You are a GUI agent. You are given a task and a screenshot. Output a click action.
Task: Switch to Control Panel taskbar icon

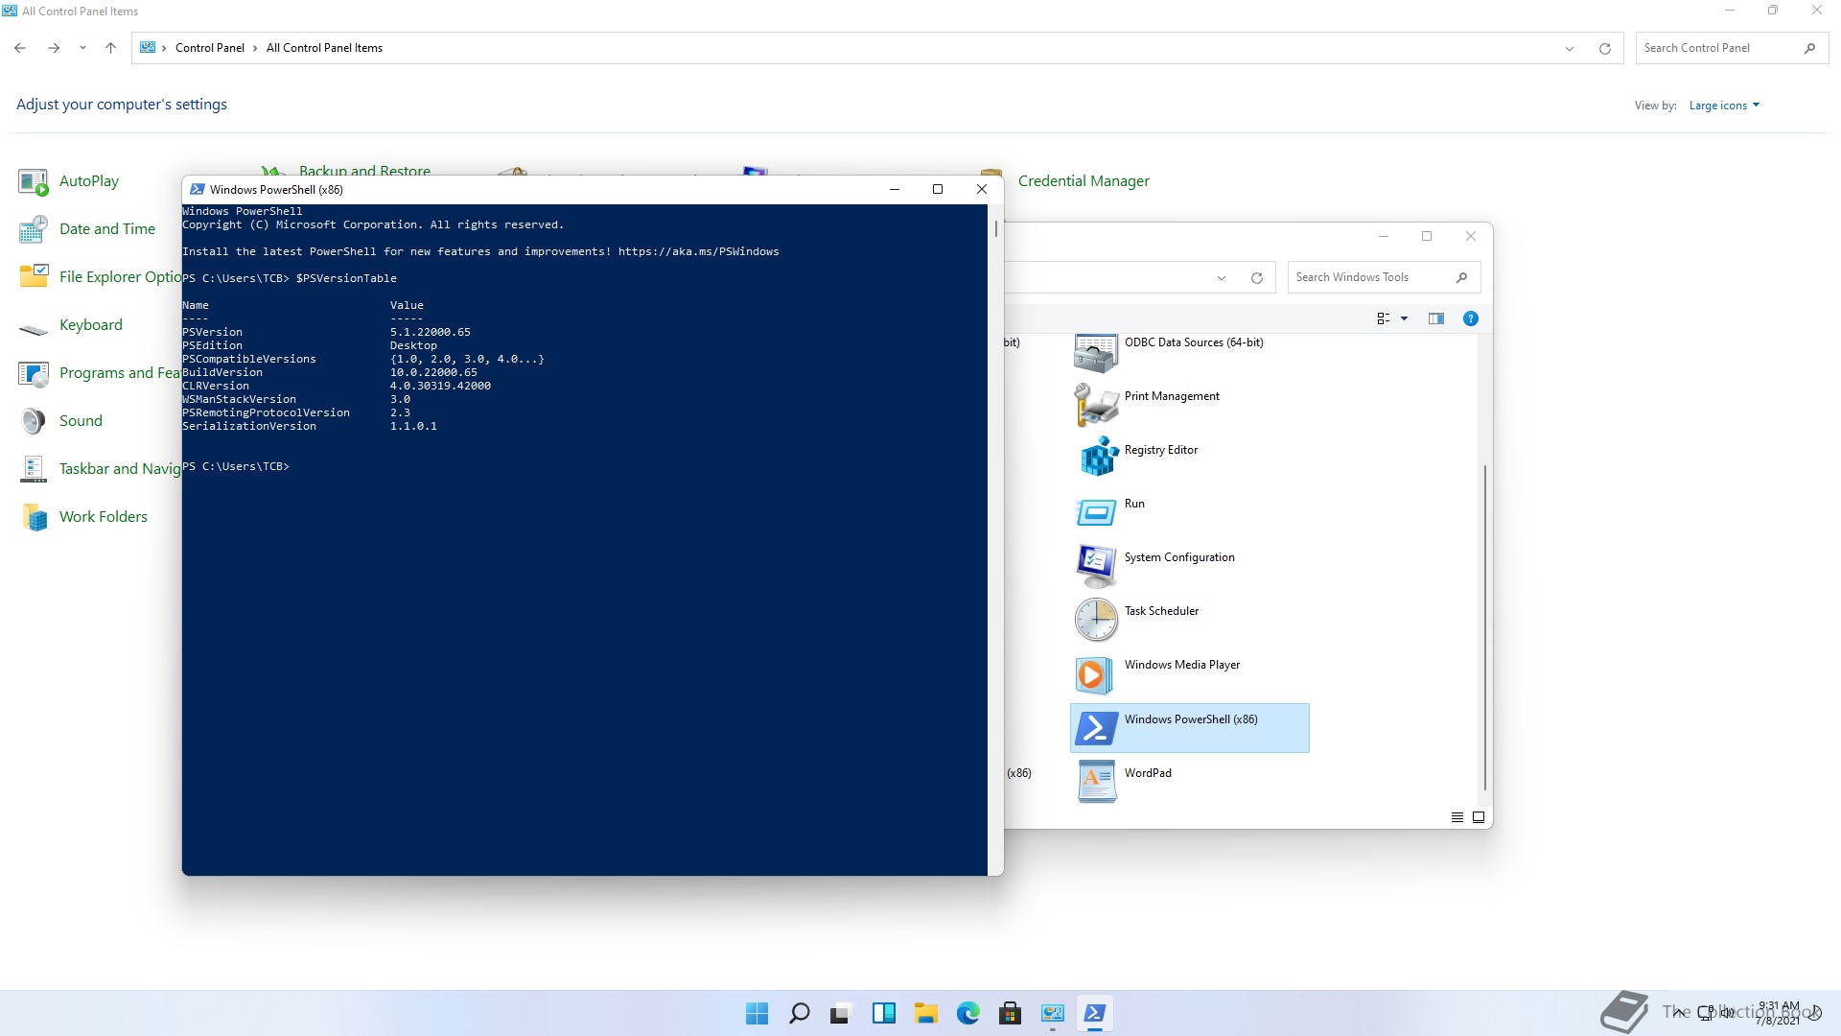pos(1052,1013)
